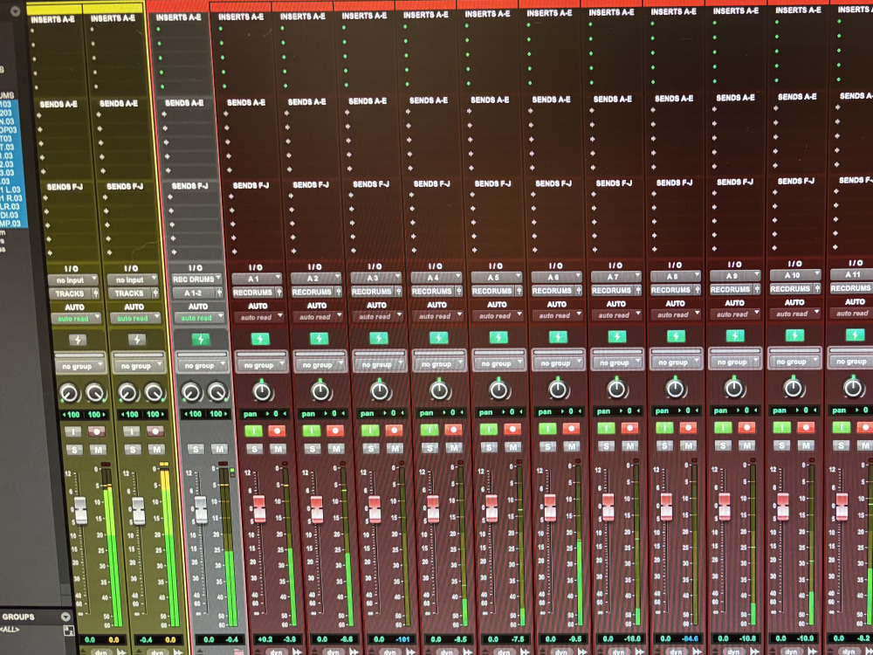Open auto read dropdown on A7 track
Screen dimensions: 873x655
point(615,315)
